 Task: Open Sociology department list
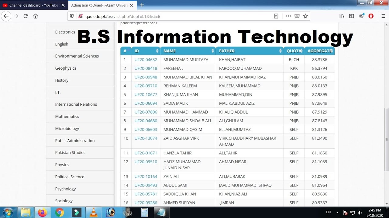pos(64,201)
